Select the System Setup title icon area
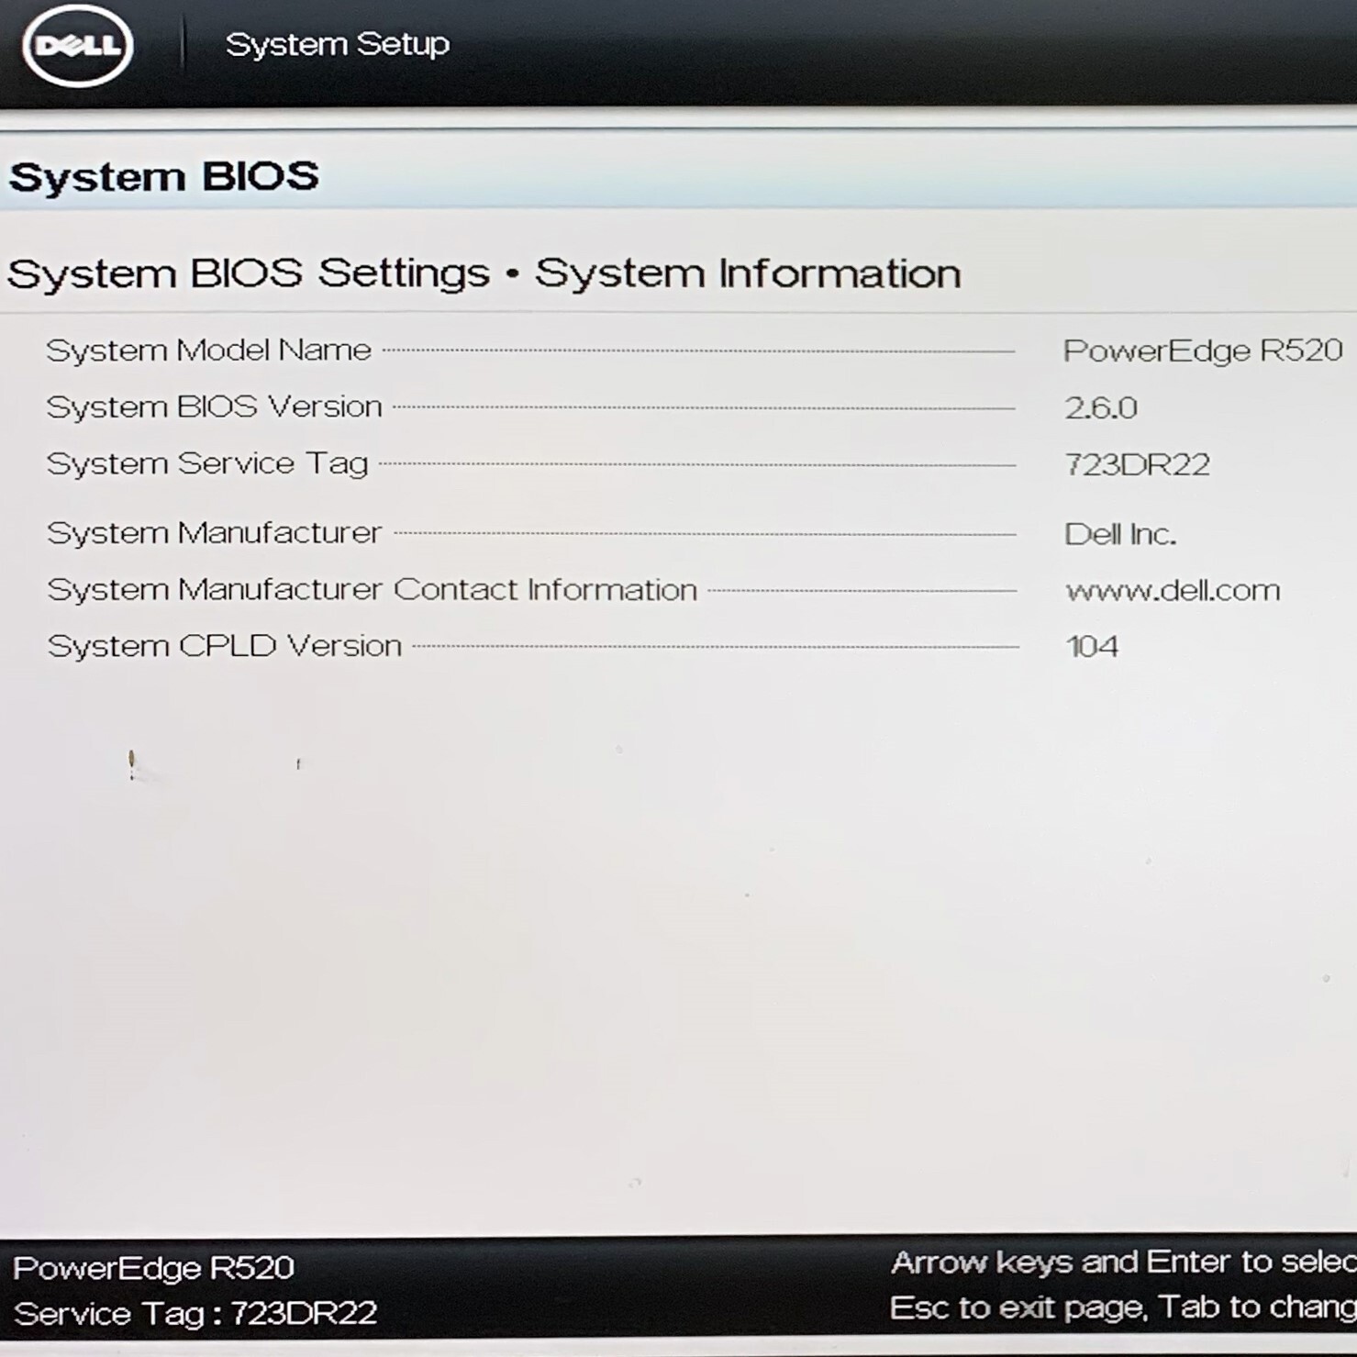The height and width of the screenshot is (1357, 1357). tap(337, 42)
